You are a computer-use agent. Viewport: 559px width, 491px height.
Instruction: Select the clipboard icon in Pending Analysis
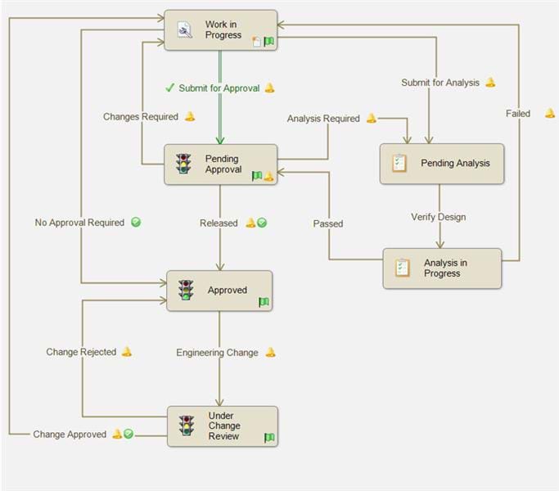click(x=399, y=163)
